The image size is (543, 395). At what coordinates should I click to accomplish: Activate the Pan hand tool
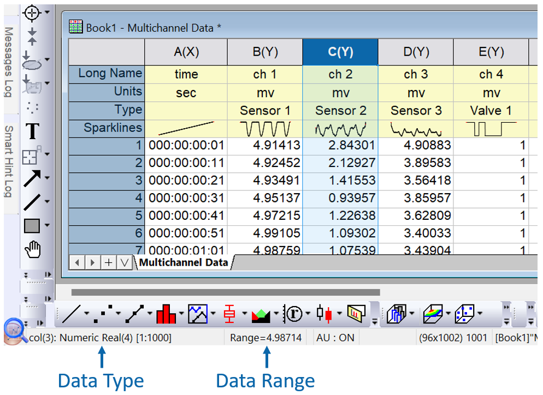[33, 250]
